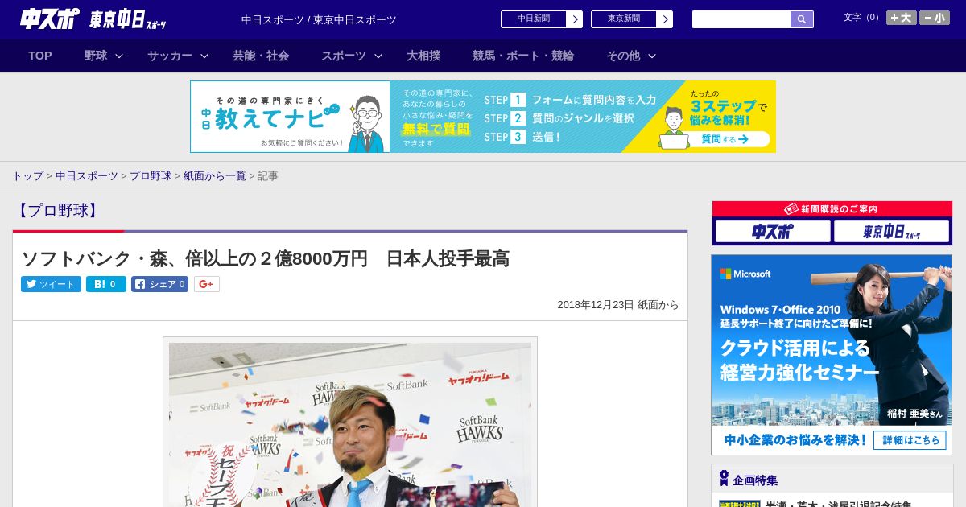Bookmark with Hatena B! button
This screenshot has width=966, height=507.
106,284
